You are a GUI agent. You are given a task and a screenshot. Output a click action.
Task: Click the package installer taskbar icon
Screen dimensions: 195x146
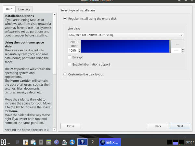pos(25,142)
